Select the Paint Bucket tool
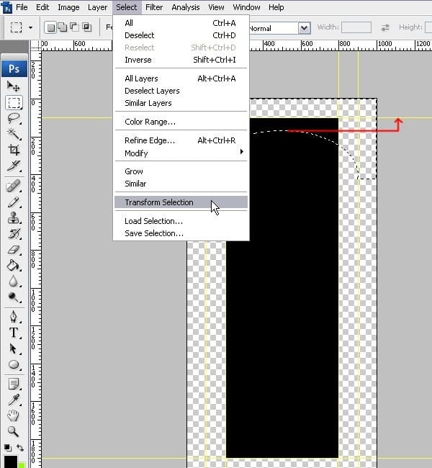Image resolution: width=432 pixels, height=468 pixels. (14, 266)
